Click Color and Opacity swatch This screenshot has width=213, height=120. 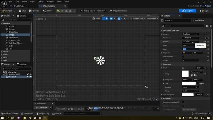[188, 95]
